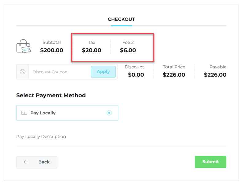Screen dimensions: 242x184
Task: Select the Pay Locally radio button
Action: pyautogui.click(x=109, y=113)
